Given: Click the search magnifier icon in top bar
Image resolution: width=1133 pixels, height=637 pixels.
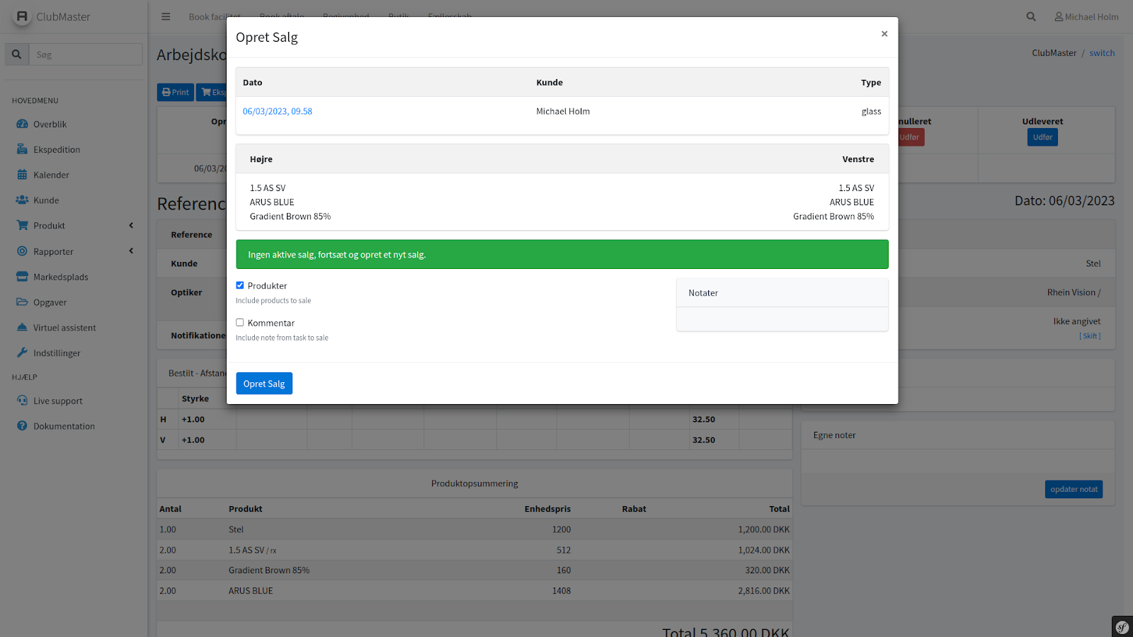Looking at the screenshot, I should pyautogui.click(x=1031, y=17).
